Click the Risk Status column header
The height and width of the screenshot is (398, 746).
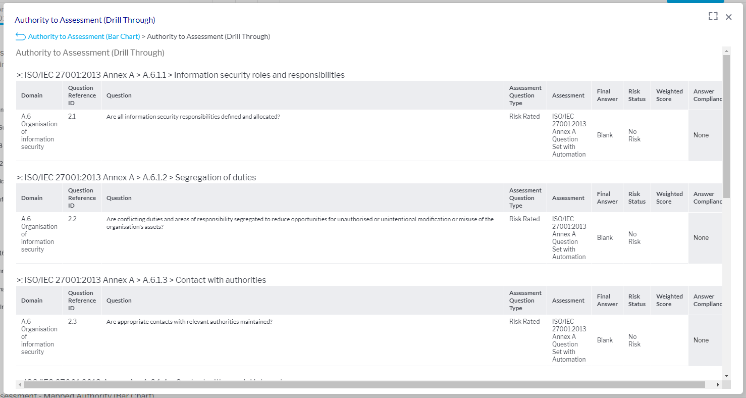pyautogui.click(x=636, y=95)
